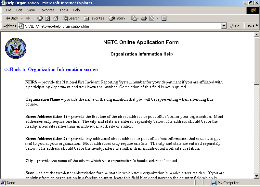
Task: Click the Done status bar page icon
Action: pos(3,183)
